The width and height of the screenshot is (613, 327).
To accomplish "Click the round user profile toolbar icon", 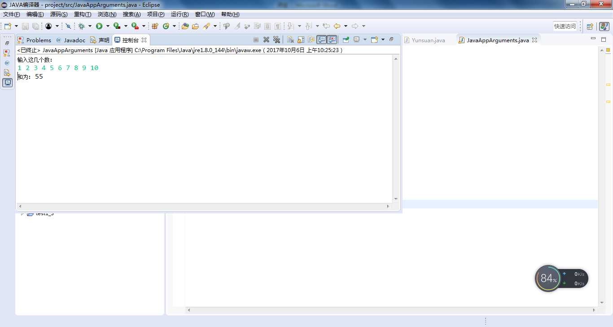I will (x=48, y=27).
